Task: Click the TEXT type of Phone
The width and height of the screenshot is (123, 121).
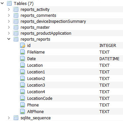Action: click(x=104, y=105)
